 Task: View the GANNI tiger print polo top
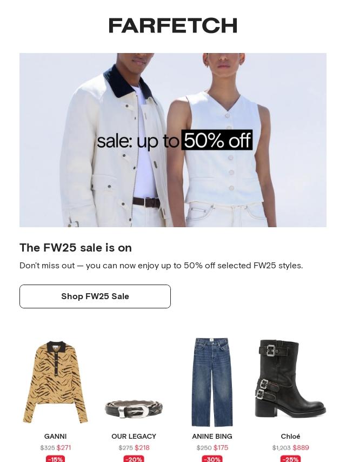coord(55,382)
